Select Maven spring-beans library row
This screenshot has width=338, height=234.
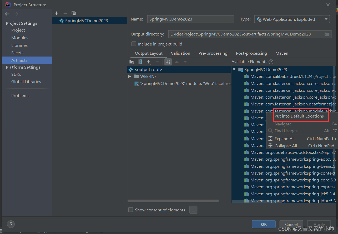pyautogui.click(x=284, y=166)
